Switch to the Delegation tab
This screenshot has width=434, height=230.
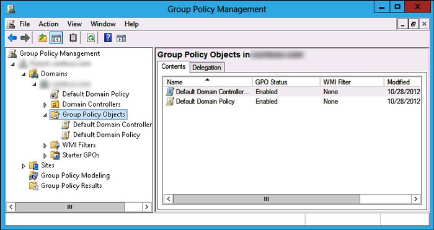point(206,68)
